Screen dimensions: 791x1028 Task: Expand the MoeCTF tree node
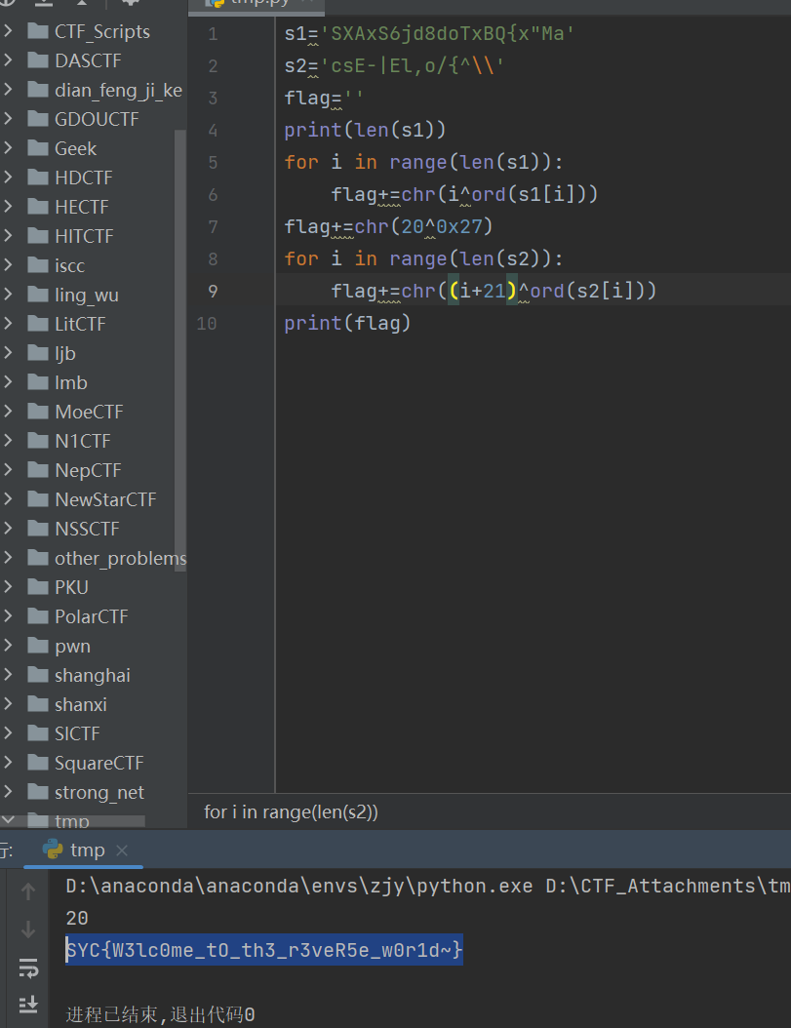coord(9,412)
